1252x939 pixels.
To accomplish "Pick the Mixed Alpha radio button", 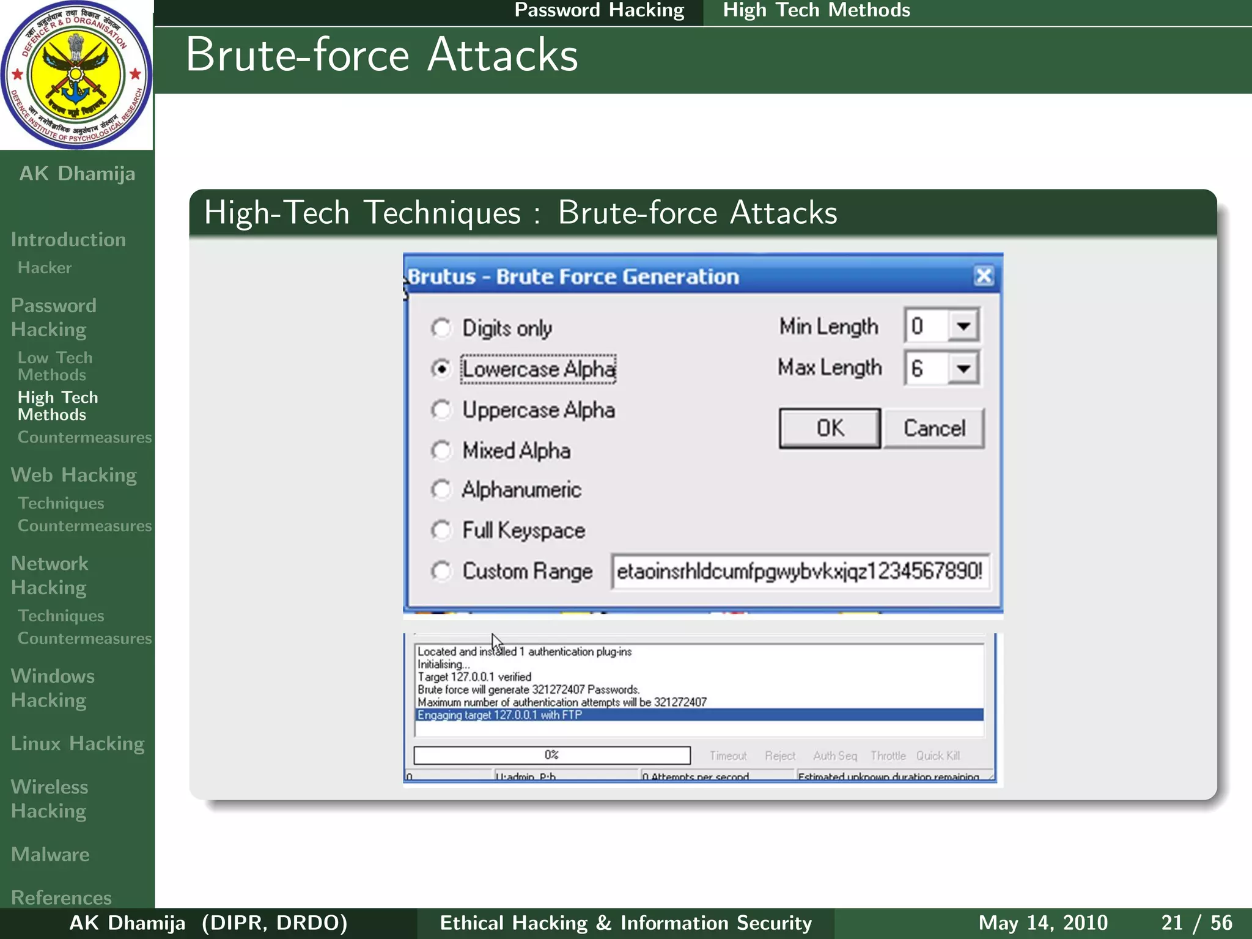I will 441,451.
